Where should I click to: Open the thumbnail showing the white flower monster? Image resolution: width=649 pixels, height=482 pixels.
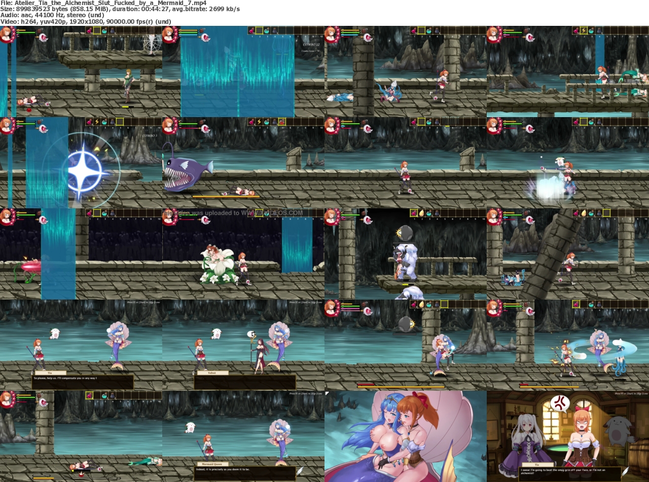243,254
